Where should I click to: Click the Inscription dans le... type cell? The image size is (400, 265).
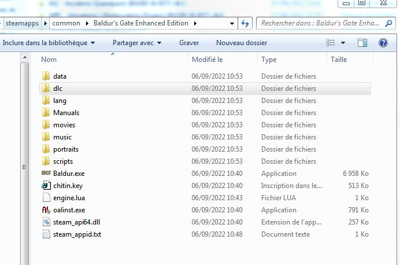click(291, 186)
